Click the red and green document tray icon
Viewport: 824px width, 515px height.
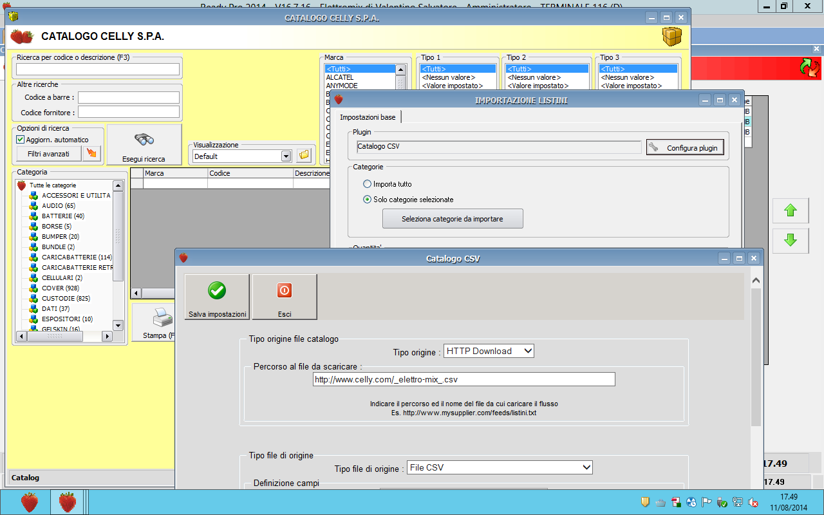click(x=676, y=502)
